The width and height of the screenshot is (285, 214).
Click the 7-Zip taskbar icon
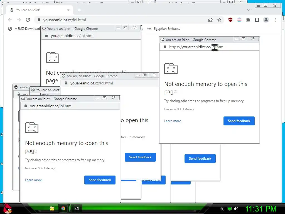pos(77,208)
